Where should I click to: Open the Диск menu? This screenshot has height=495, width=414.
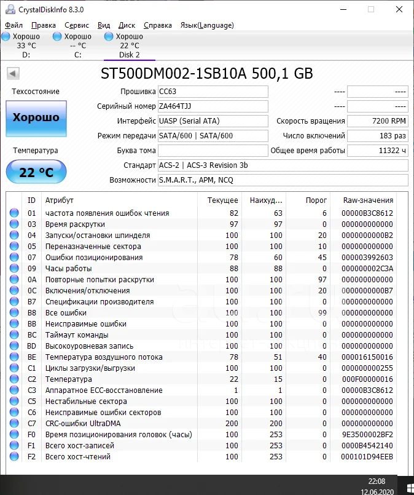[127, 25]
